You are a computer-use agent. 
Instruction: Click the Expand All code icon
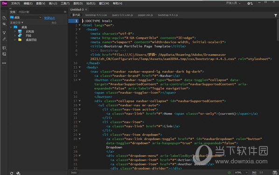[x=4, y=33]
